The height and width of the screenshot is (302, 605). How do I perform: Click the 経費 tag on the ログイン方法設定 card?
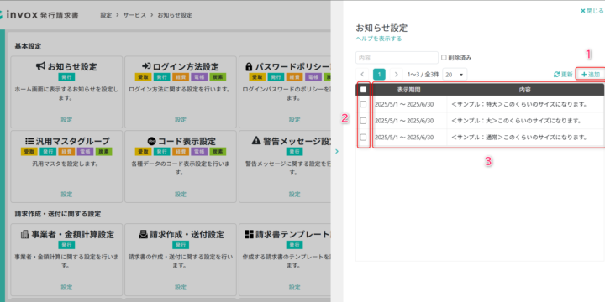tap(181, 77)
